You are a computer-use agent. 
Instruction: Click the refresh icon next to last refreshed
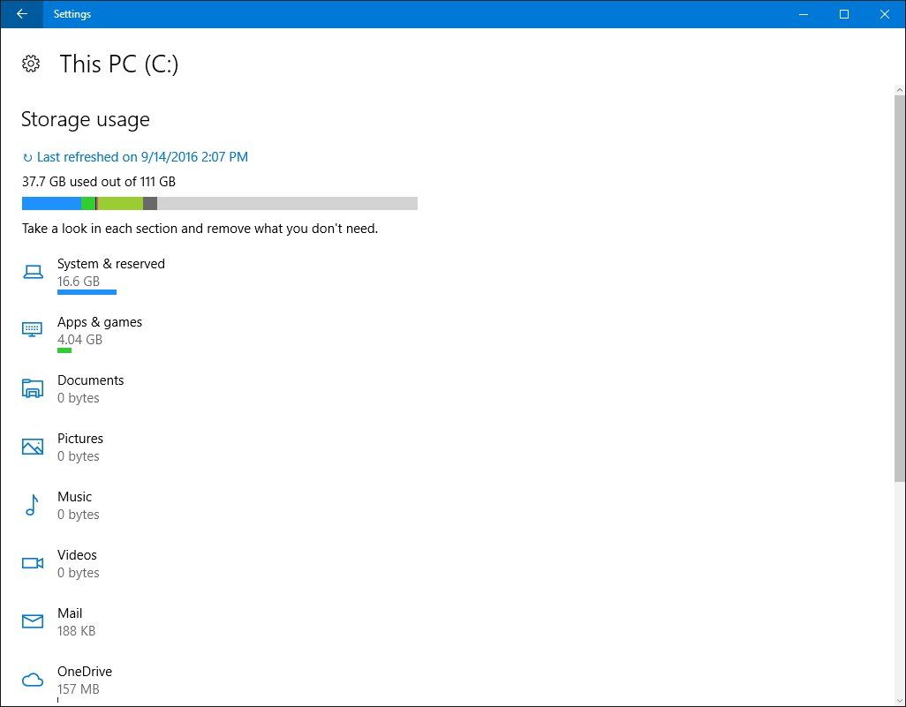[x=26, y=156]
